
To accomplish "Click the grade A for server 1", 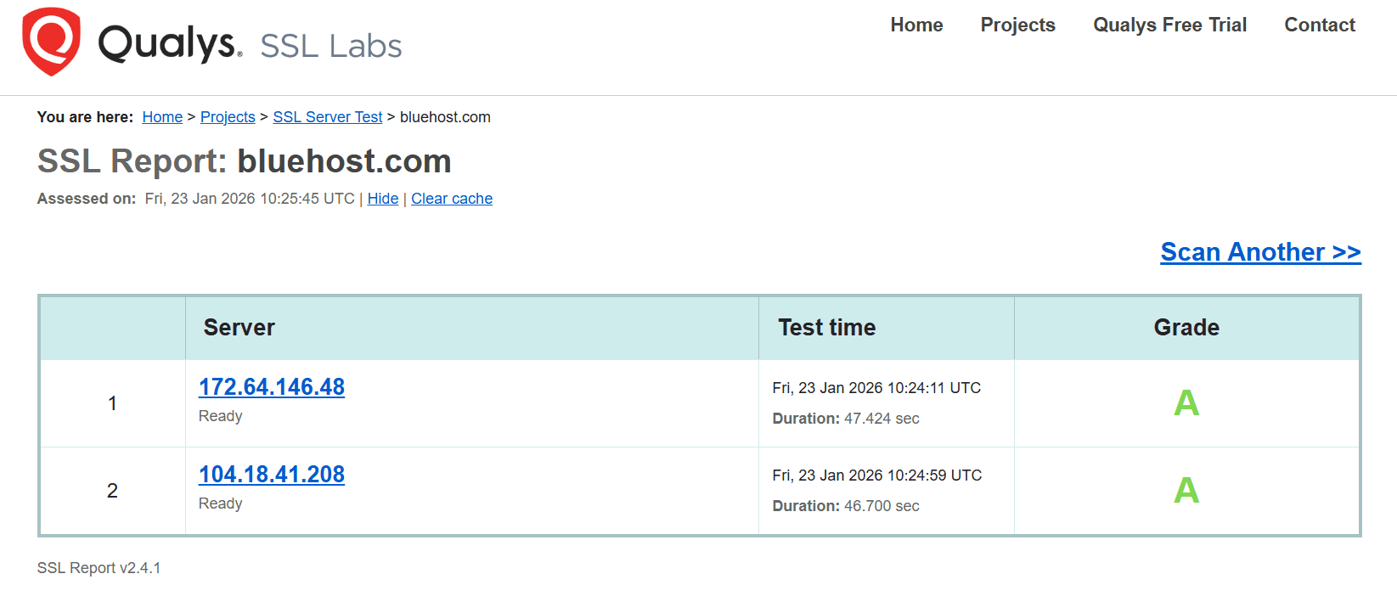I will pyautogui.click(x=1186, y=403).
